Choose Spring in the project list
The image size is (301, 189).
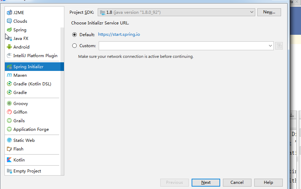click(20, 30)
